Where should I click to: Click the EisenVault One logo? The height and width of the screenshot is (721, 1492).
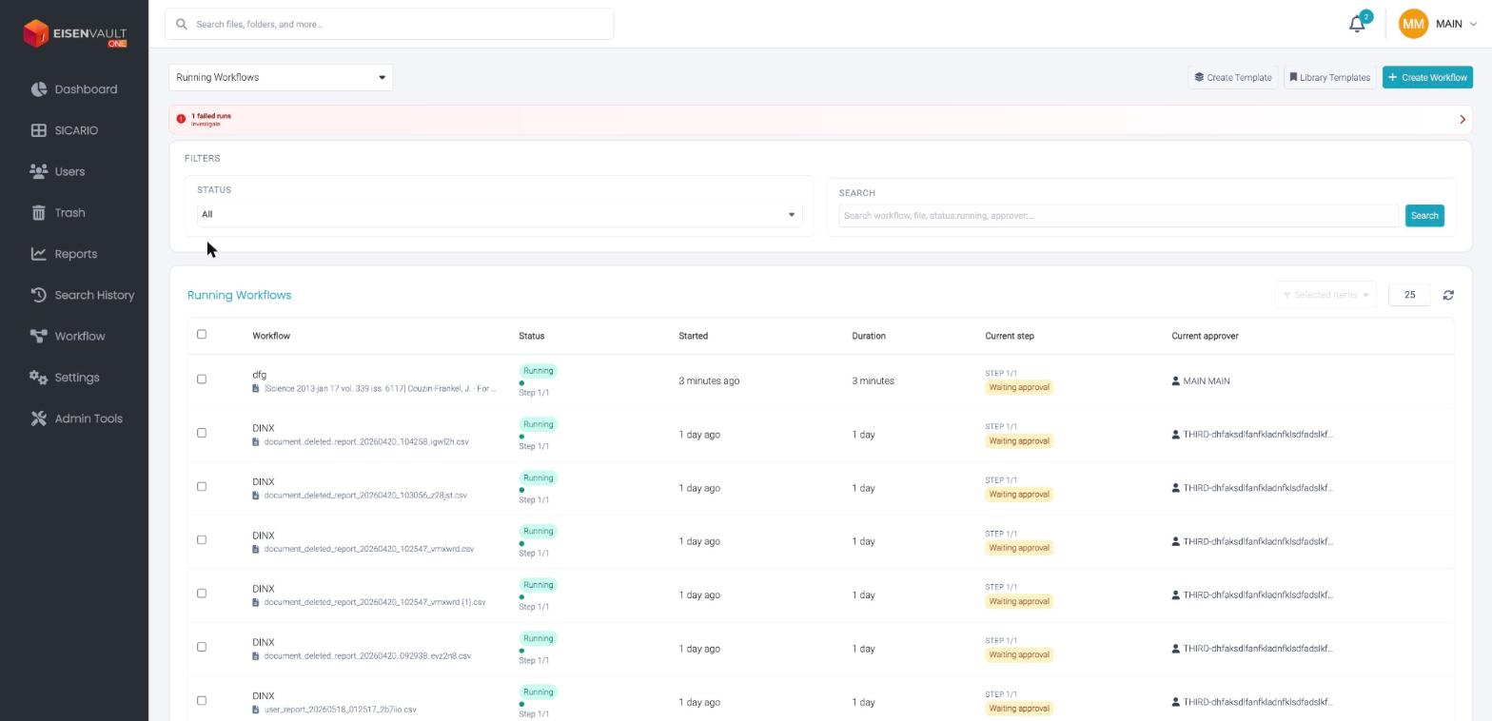74,34
